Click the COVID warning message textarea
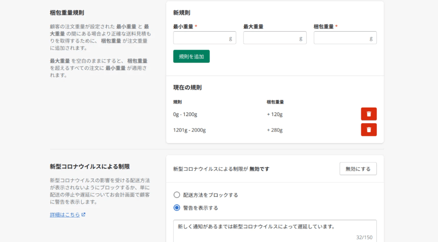 click(x=275, y=231)
